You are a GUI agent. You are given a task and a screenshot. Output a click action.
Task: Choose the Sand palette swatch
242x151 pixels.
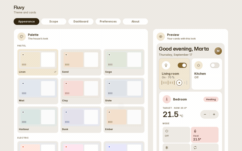[x=81, y=62]
